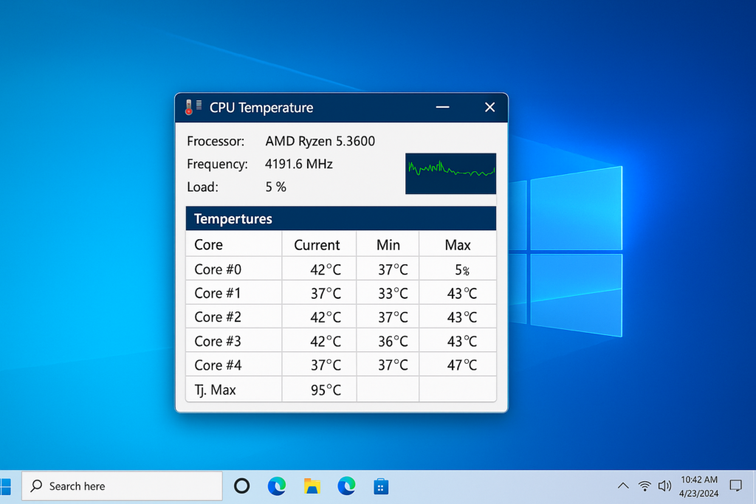Screen dimensions: 756x504
Task: Select the 'Core #3' row label
Action: click(218, 341)
